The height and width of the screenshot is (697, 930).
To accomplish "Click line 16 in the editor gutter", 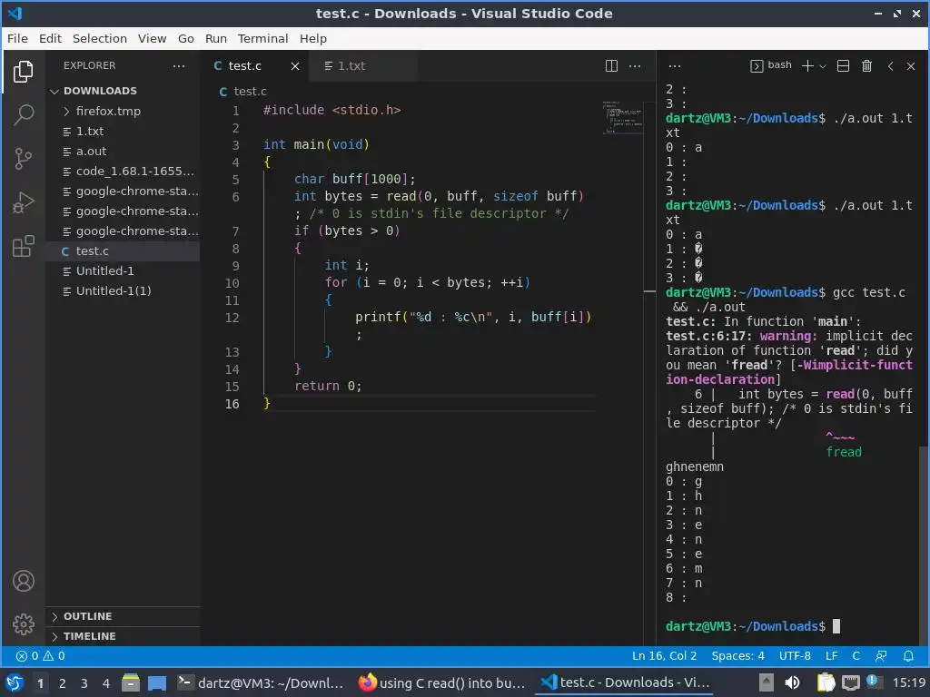I will (x=232, y=404).
